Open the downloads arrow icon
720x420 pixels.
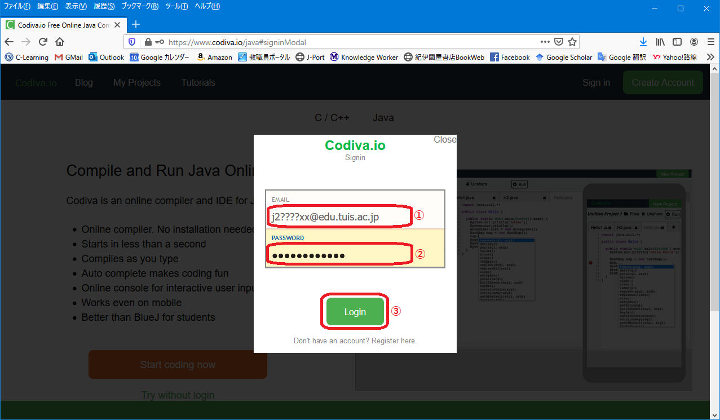643,42
